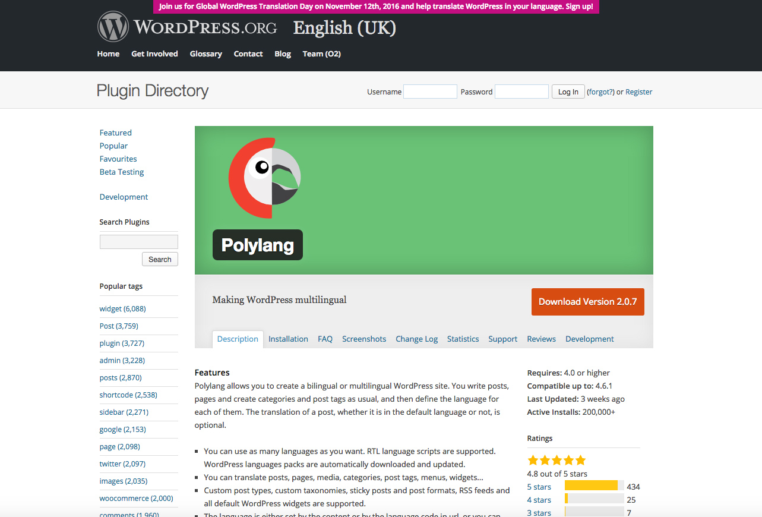This screenshot has height=517, width=762.
Task: Open the 5 stars reviews link
Action: (539, 487)
